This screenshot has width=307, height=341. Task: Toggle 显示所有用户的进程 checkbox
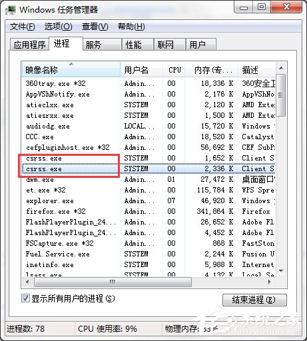[25, 298]
